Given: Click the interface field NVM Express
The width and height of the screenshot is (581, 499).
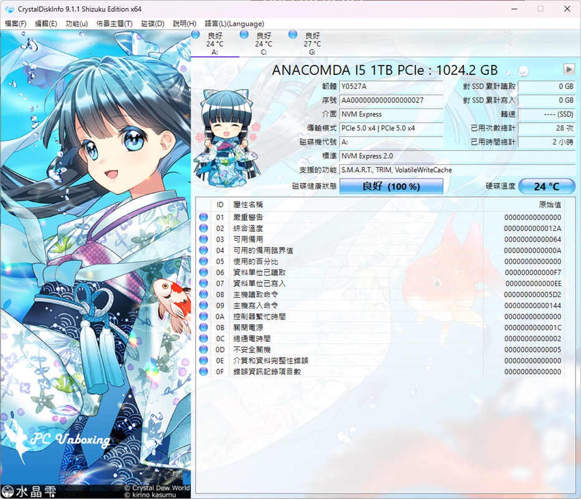Looking at the screenshot, I should tap(391, 114).
